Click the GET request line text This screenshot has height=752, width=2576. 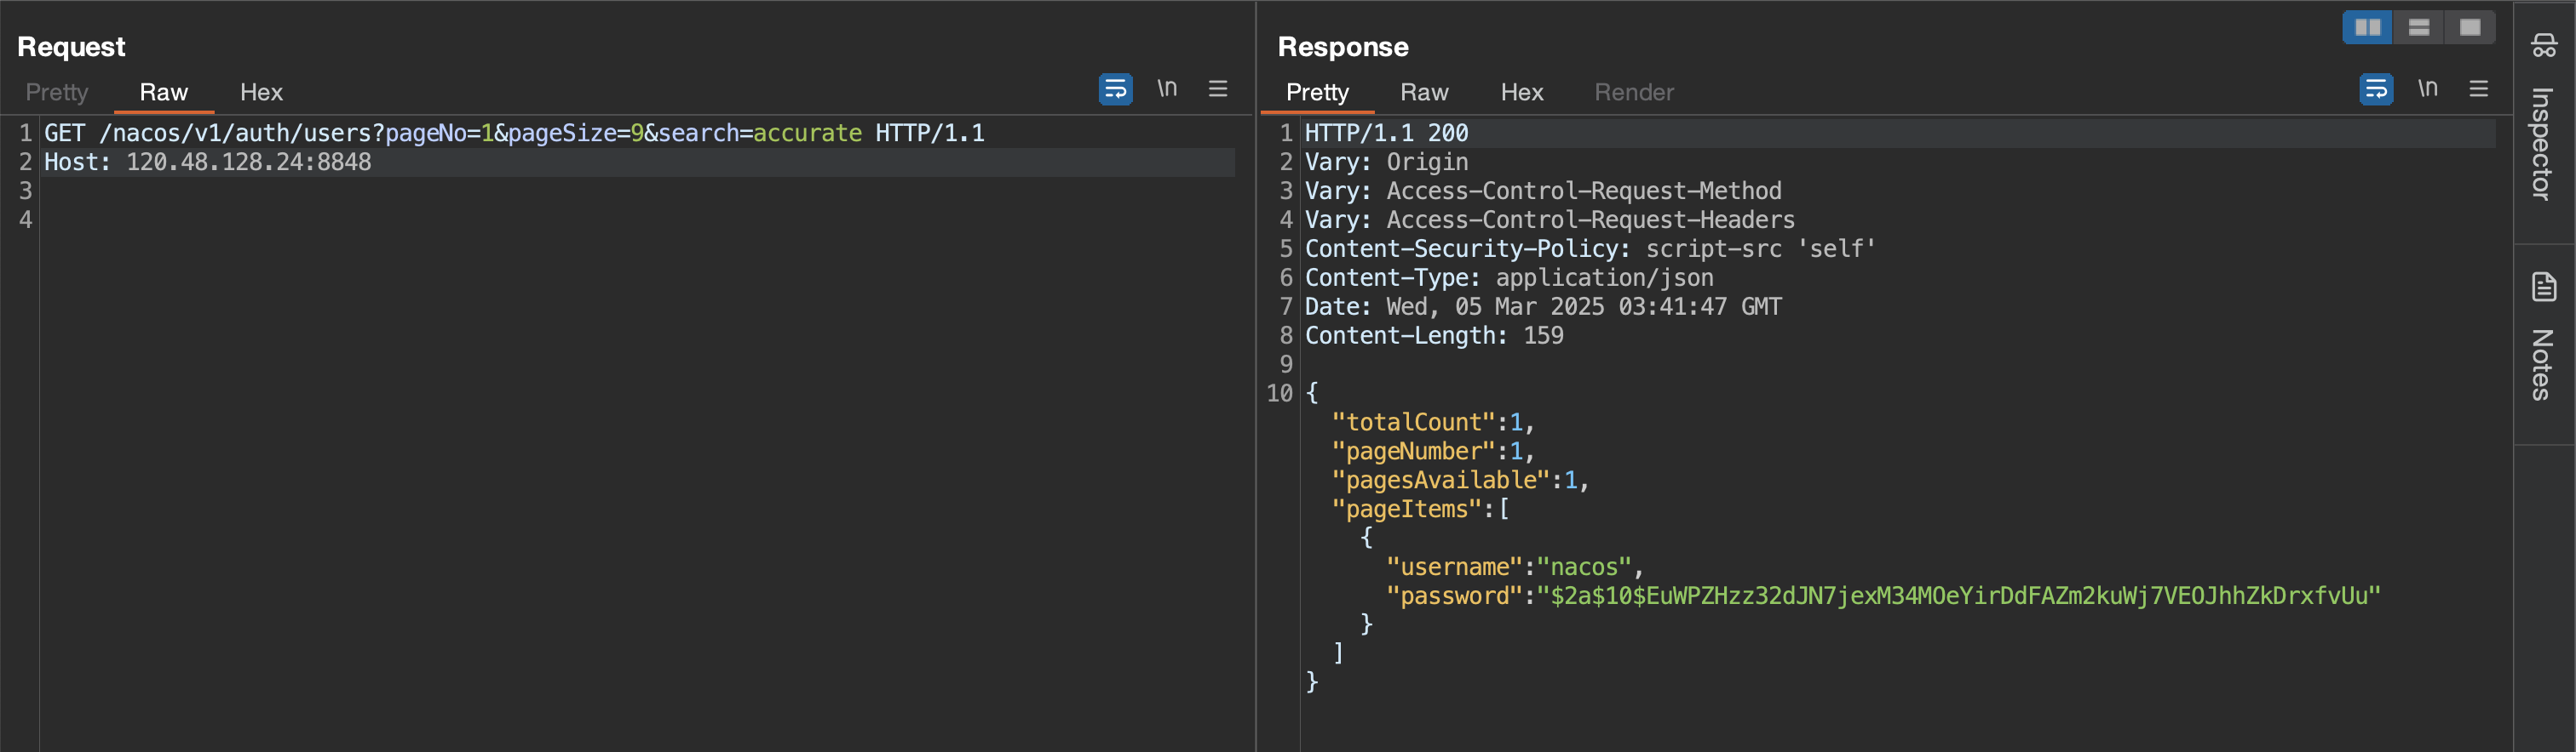tap(514, 133)
